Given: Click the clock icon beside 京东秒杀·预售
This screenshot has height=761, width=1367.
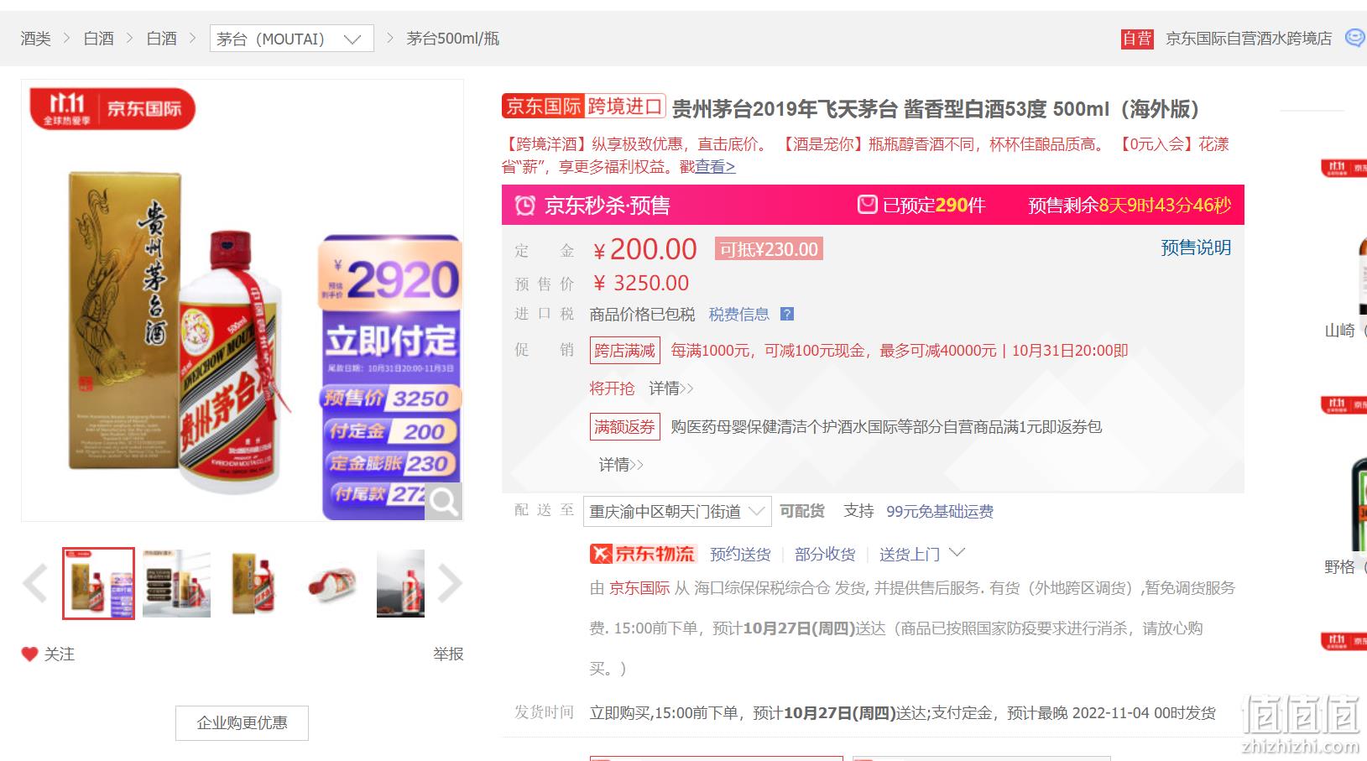Looking at the screenshot, I should [x=525, y=206].
